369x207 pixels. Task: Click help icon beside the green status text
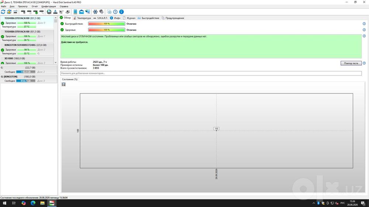pyautogui.click(x=364, y=36)
